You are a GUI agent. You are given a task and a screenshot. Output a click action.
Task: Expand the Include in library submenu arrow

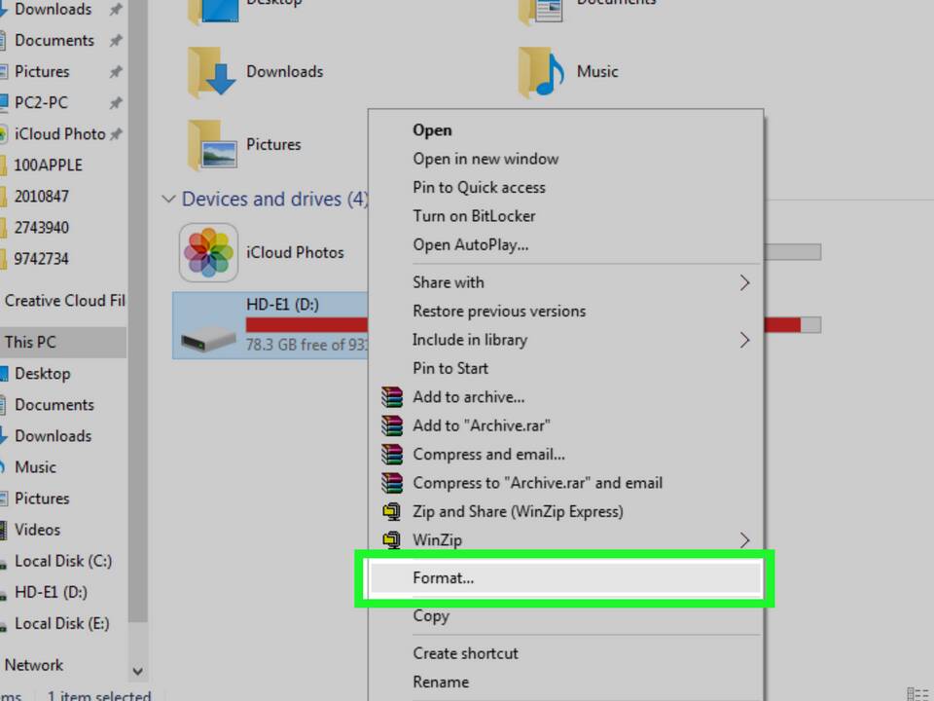pos(744,341)
